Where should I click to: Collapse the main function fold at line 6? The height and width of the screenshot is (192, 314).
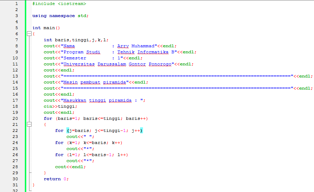pyautogui.click(x=29, y=34)
